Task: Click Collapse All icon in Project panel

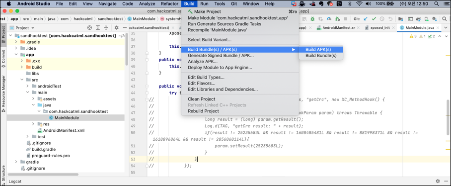Action: (106, 28)
